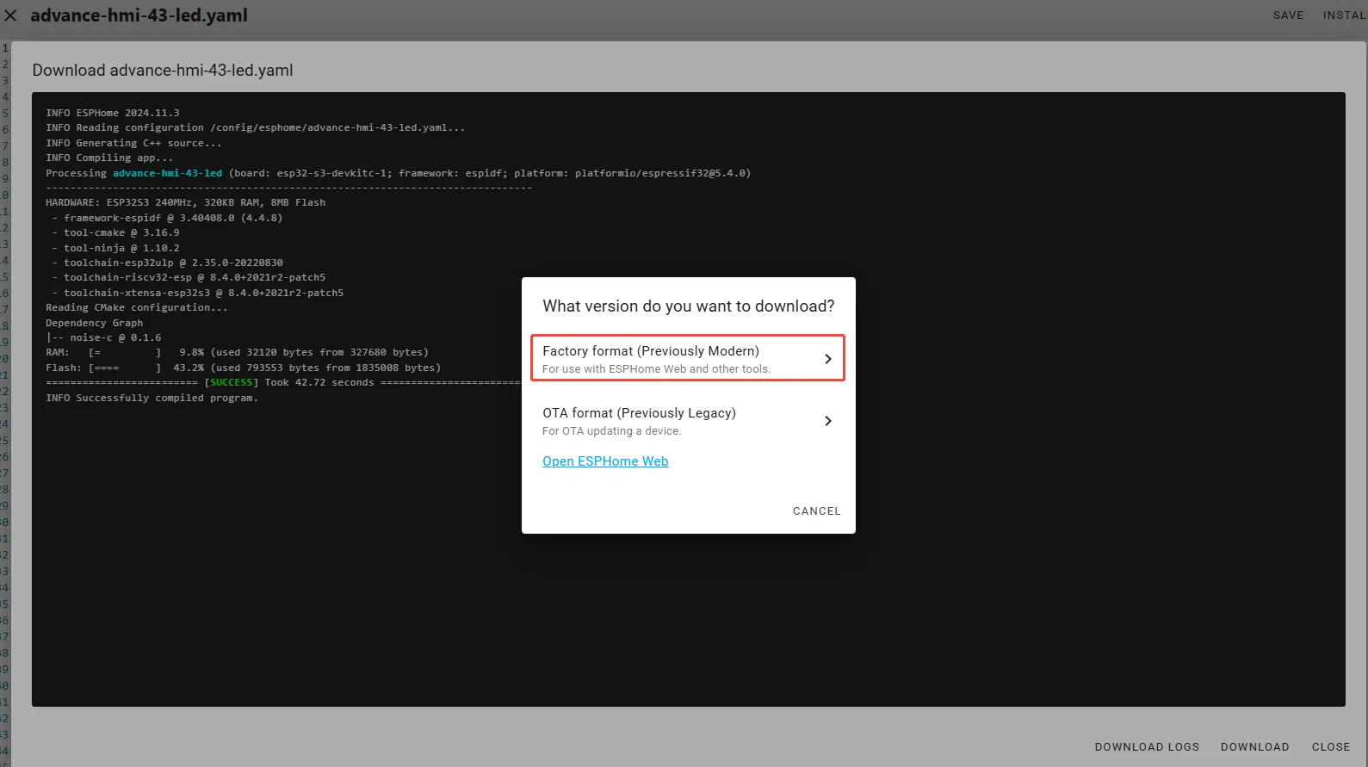This screenshot has width=1368, height=767.
Task: Choose OTA format (Previously Legacy) option
Action: 688,421
